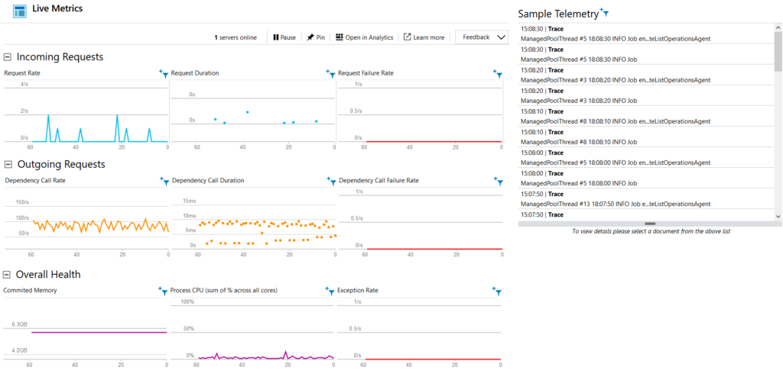Pin Live Metrics to dashboard
Viewport: 783px width, 380px height.
click(316, 37)
